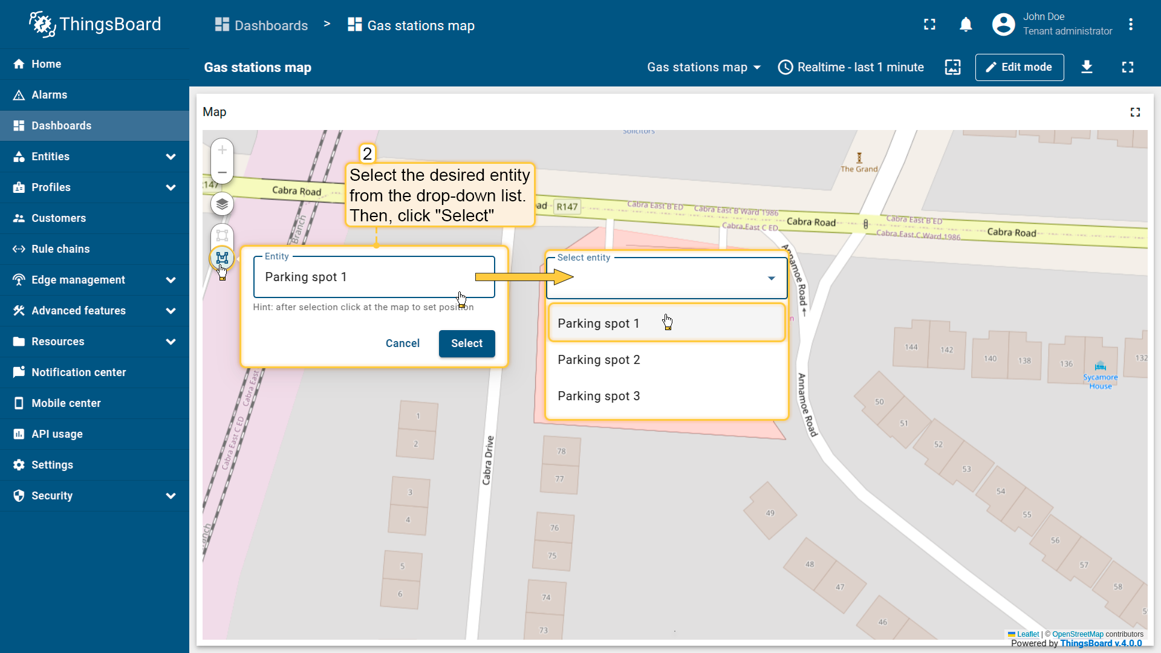Screen dimensions: 1161x653
Task: Open the user menu three dots
Action: tap(1130, 25)
